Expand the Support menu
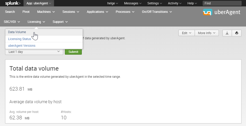 coord(60,22)
